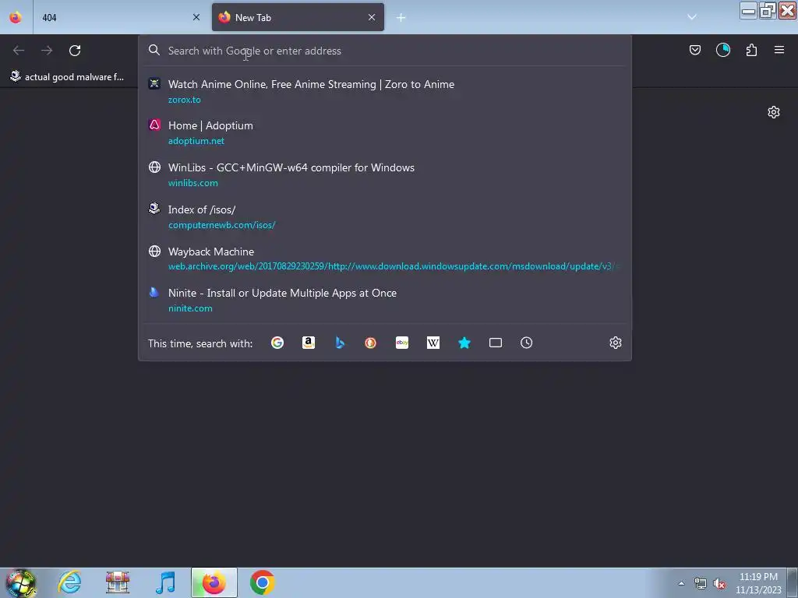Screen dimensions: 798x598
Task: Open the muted volume tray icon
Action: [719, 584]
